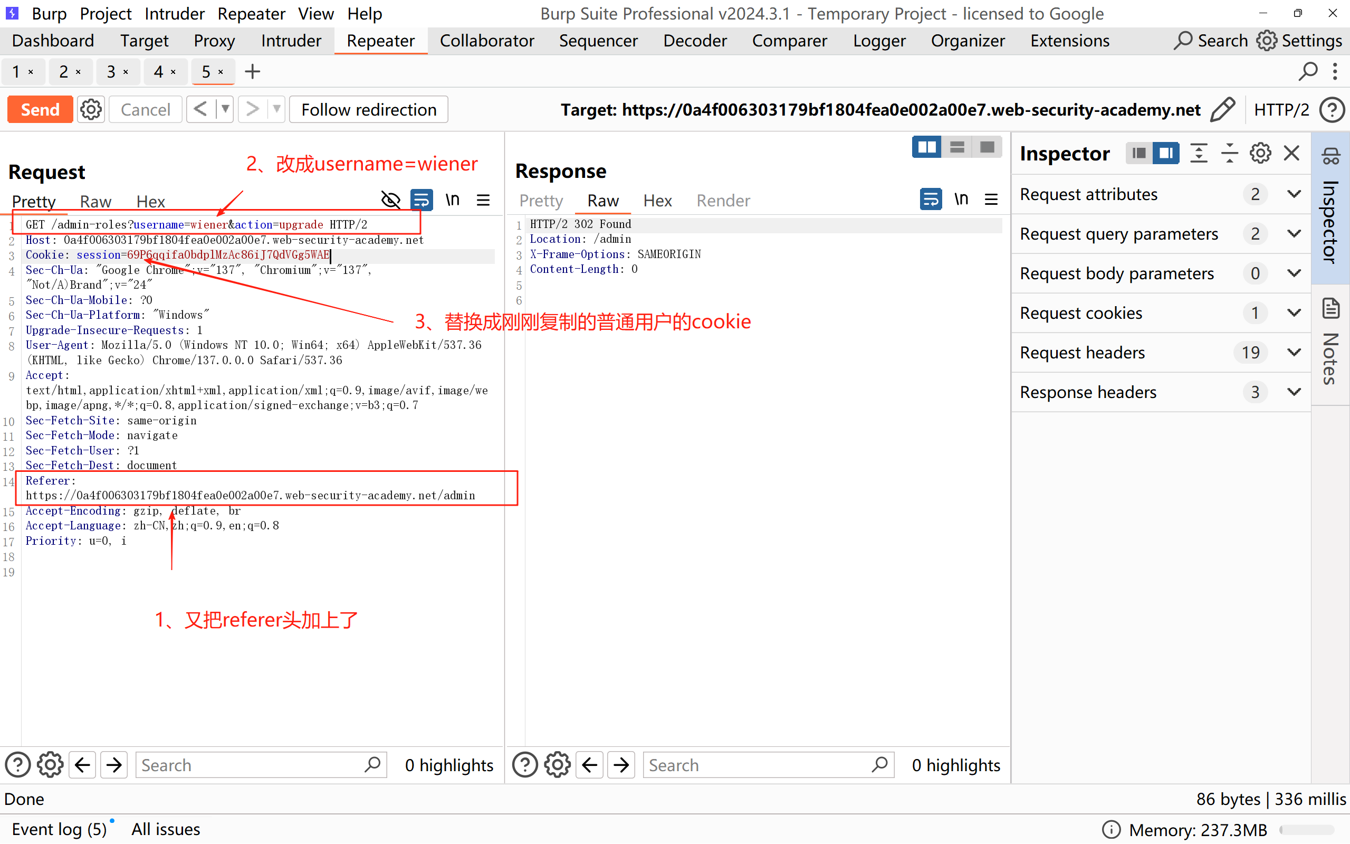Expand Request query parameters section
The width and height of the screenshot is (1350, 844).
coord(1294,234)
